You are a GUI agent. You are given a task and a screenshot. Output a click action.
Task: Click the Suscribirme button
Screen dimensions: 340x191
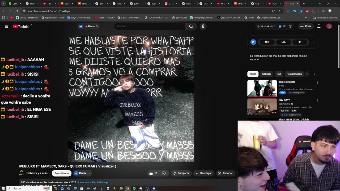point(62,173)
